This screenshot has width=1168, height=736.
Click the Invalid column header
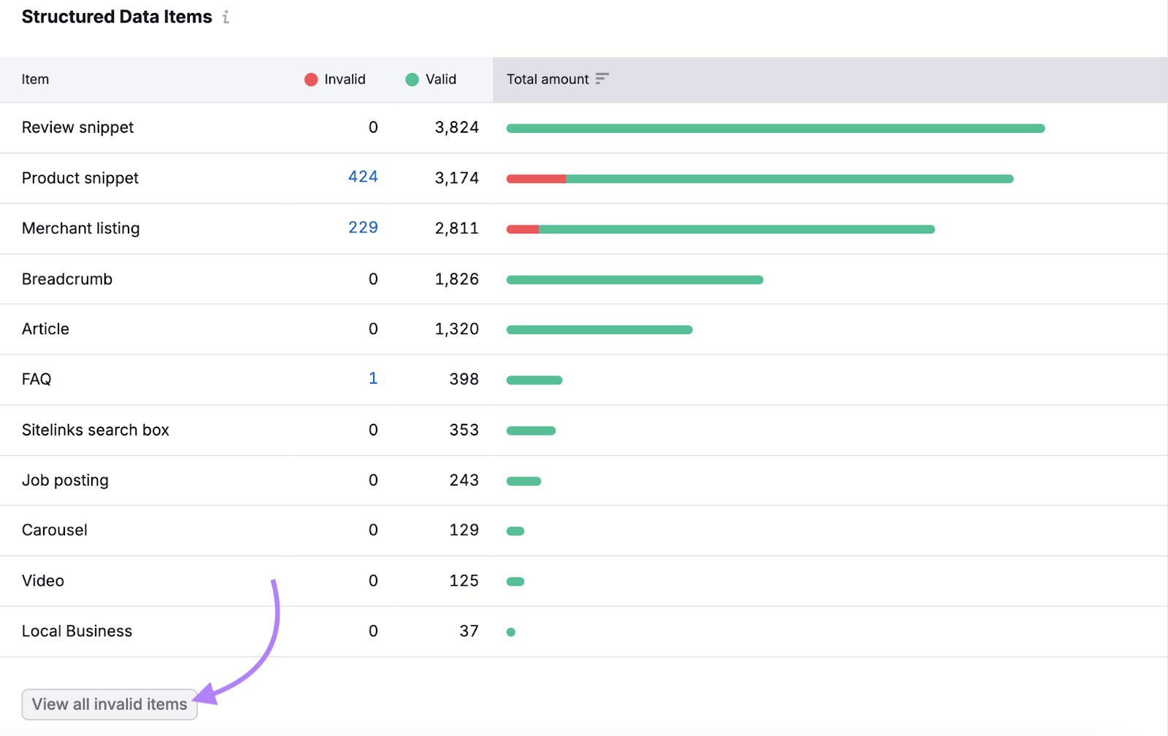pyautogui.click(x=344, y=80)
